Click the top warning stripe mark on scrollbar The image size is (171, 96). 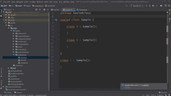click(x=167, y=29)
